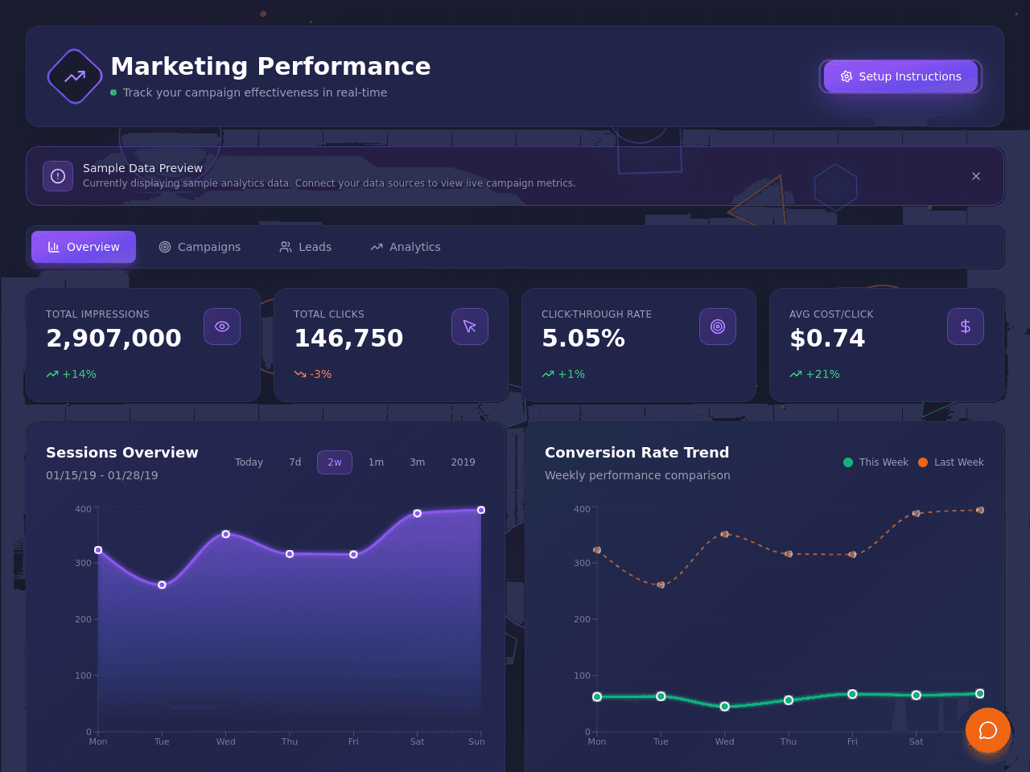
Task: Click the -3% clicks trend indicator
Action: coord(312,374)
